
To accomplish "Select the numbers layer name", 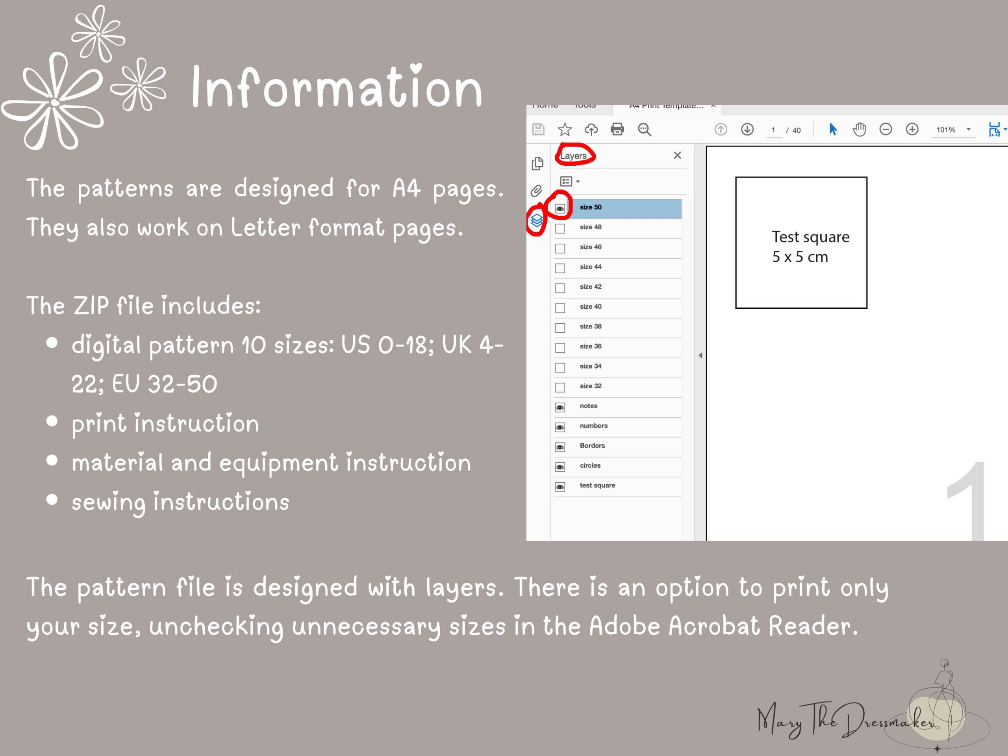I will (594, 426).
